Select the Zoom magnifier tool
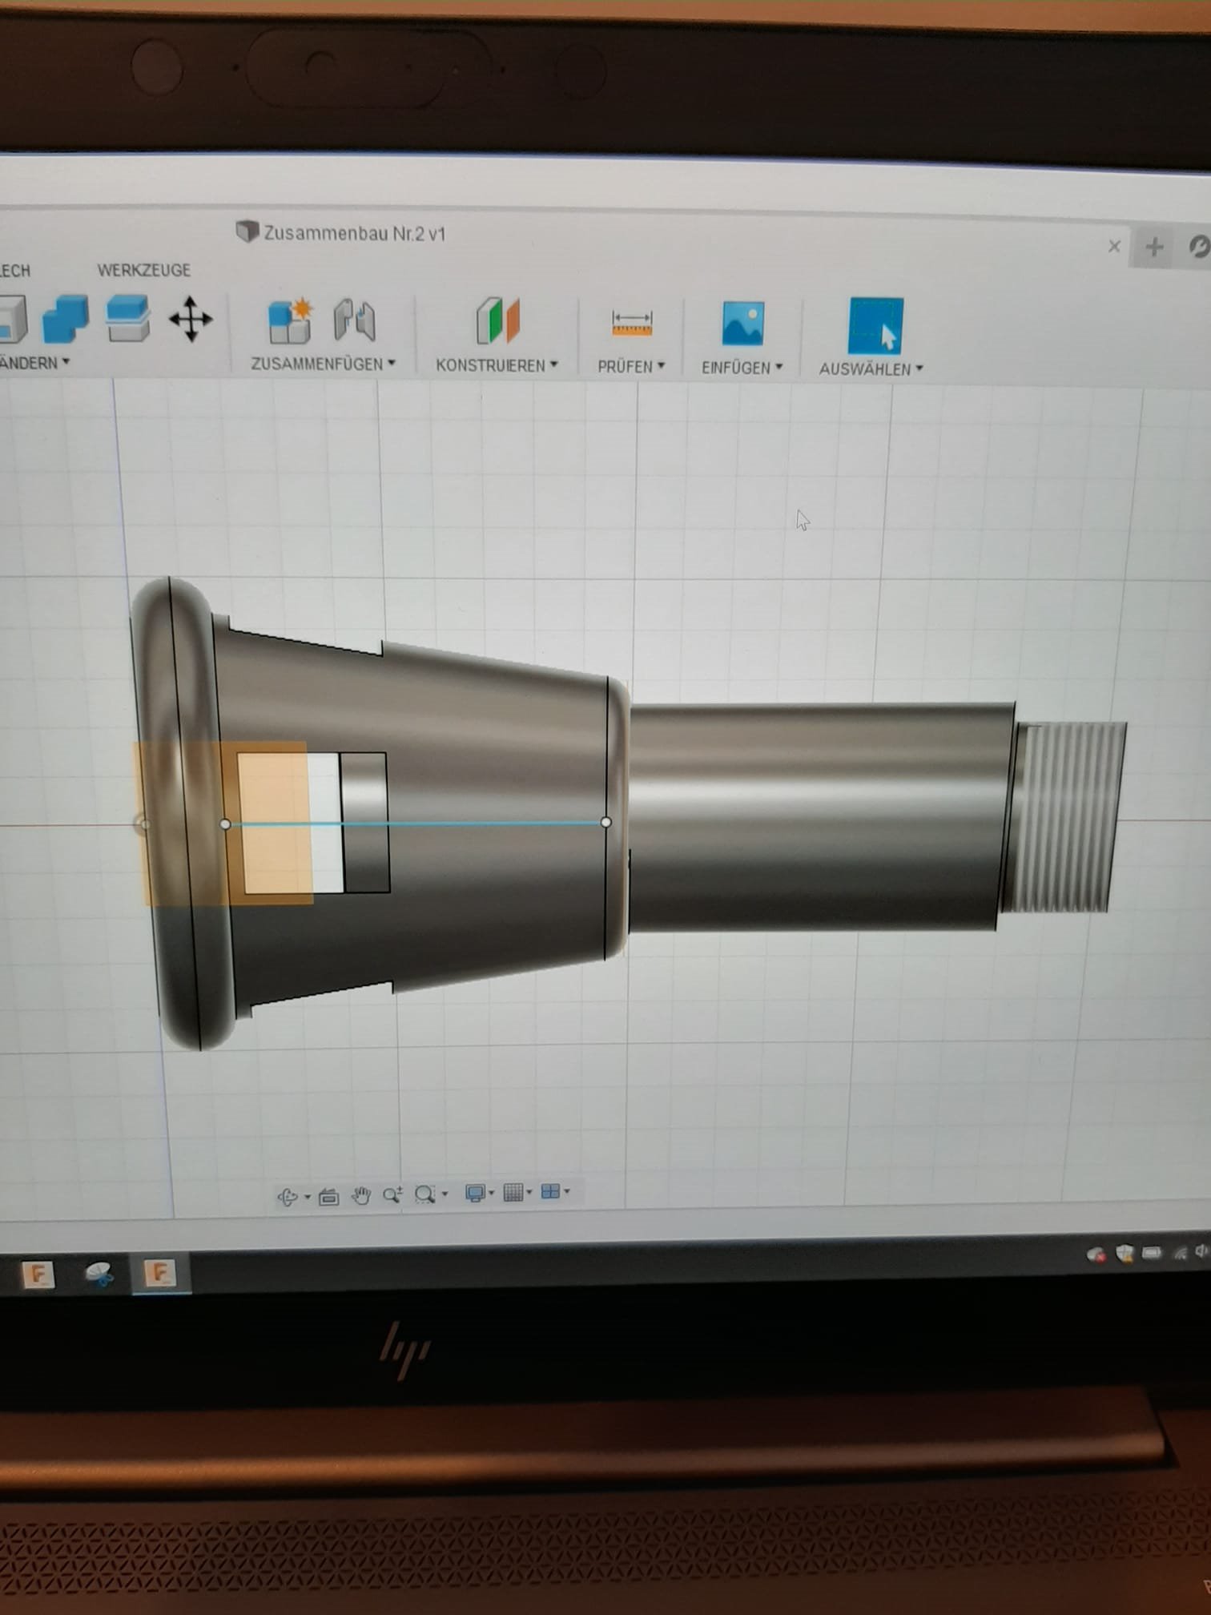This screenshot has width=1211, height=1615. coord(392,1195)
